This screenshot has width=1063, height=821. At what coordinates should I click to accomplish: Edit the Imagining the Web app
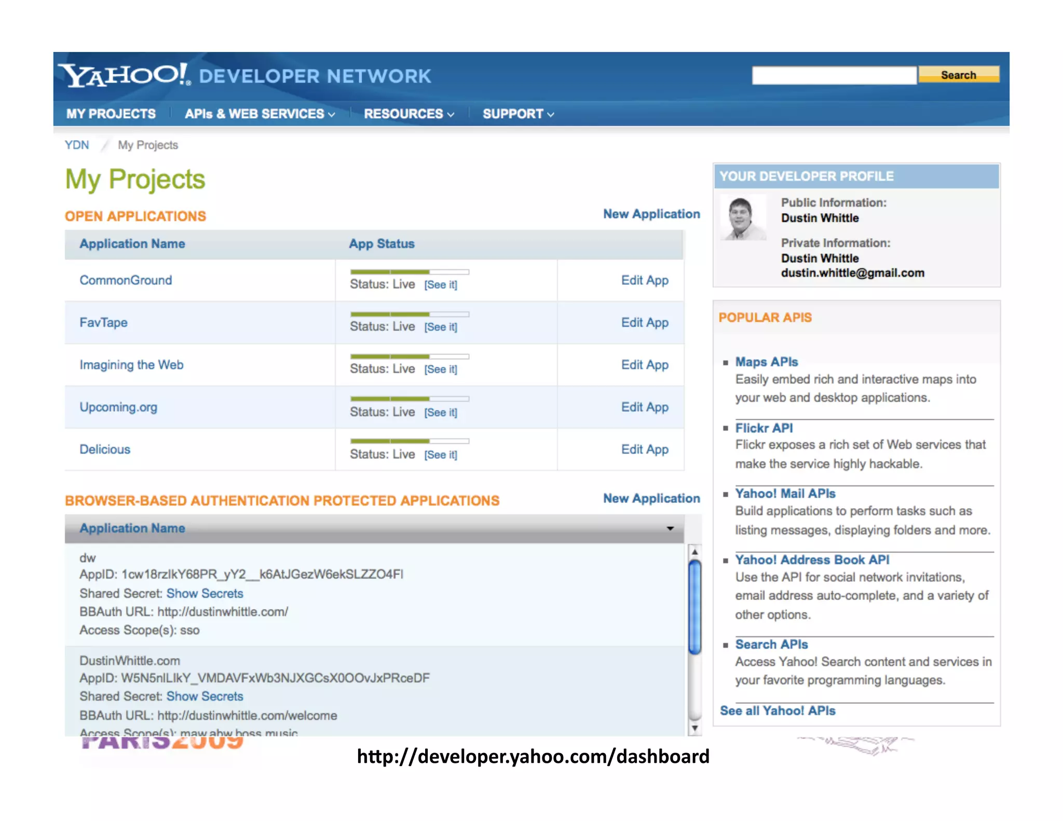point(645,365)
